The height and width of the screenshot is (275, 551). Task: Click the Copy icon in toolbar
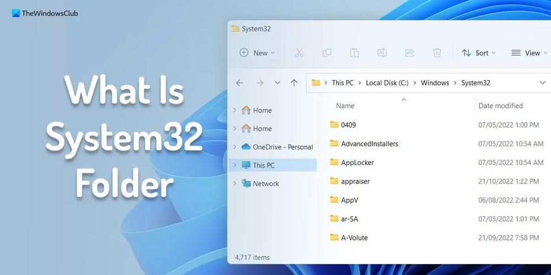[327, 53]
